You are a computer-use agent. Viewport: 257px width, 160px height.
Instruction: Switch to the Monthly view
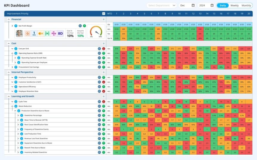tap(246, 5)
